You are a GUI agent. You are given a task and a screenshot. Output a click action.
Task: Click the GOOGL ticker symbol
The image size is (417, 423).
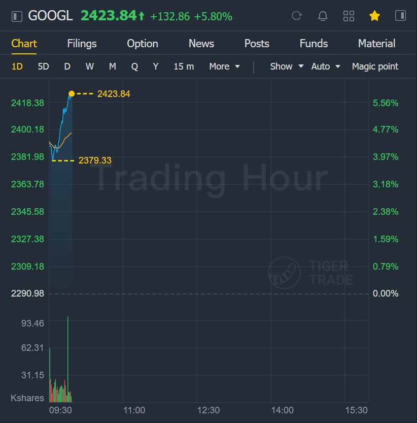tap(50, 16)
